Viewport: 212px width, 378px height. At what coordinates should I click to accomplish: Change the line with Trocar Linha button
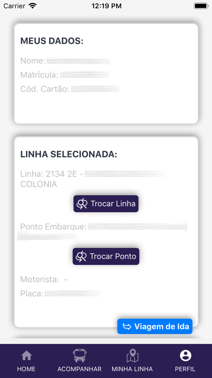tap(106, 204)
